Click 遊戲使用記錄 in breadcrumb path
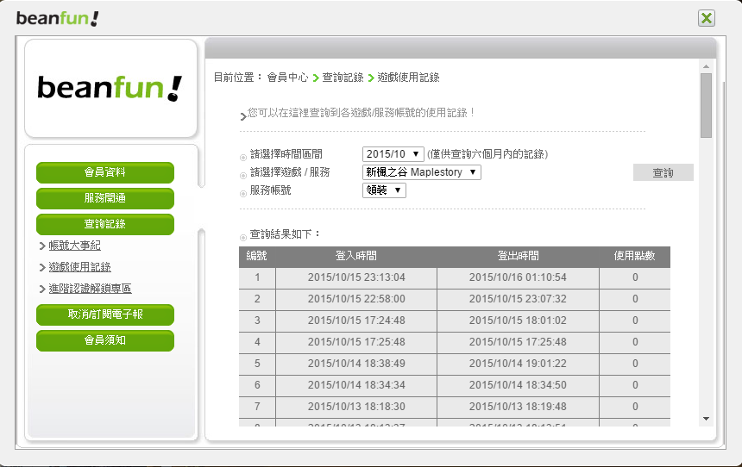Screen dimensions: 742x467 408,78
